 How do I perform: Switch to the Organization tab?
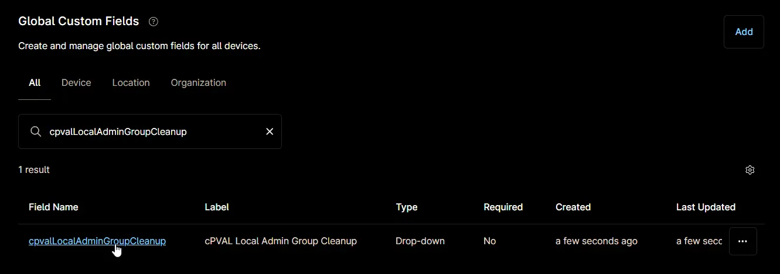click(x=198, y=82)
